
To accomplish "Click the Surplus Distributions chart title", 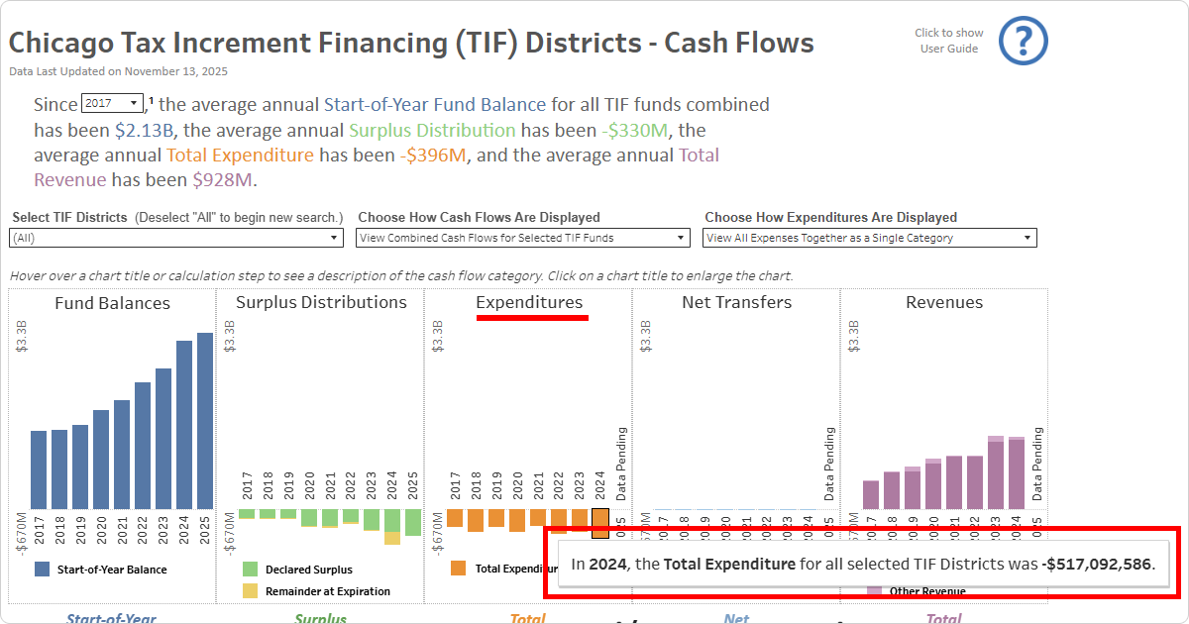I will (x=319, y=302).
